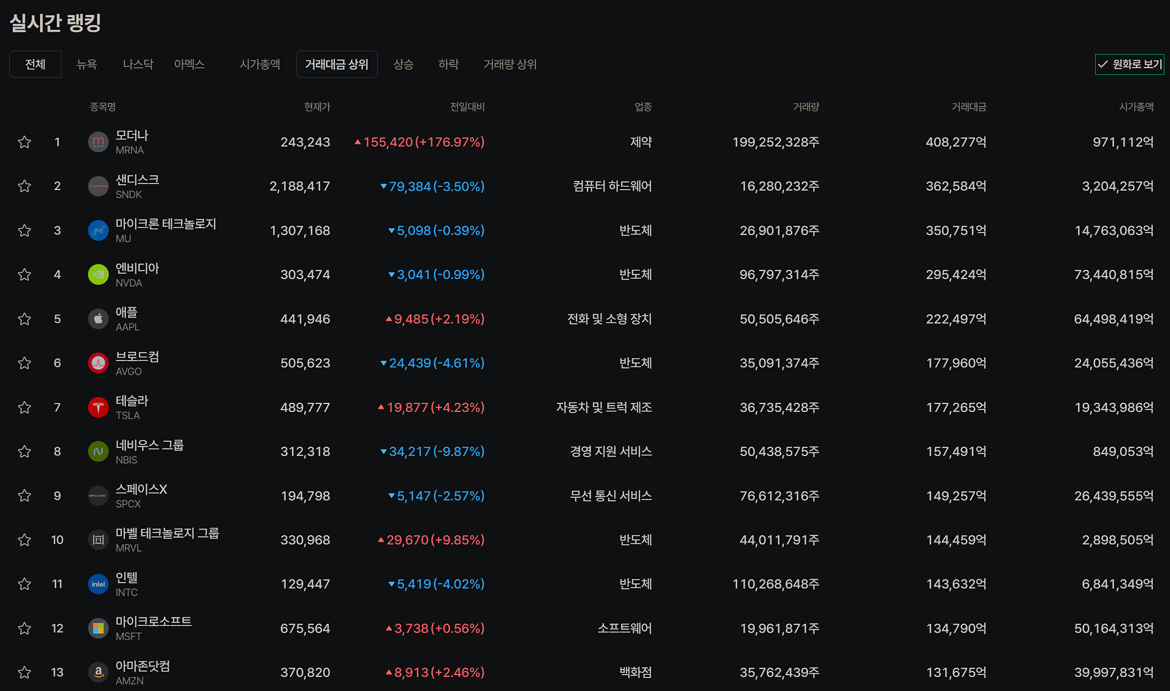1170x691 pixels.
Task: Toggle the 원화로 보기 checkbox
Action: (x=1129, y=64)
